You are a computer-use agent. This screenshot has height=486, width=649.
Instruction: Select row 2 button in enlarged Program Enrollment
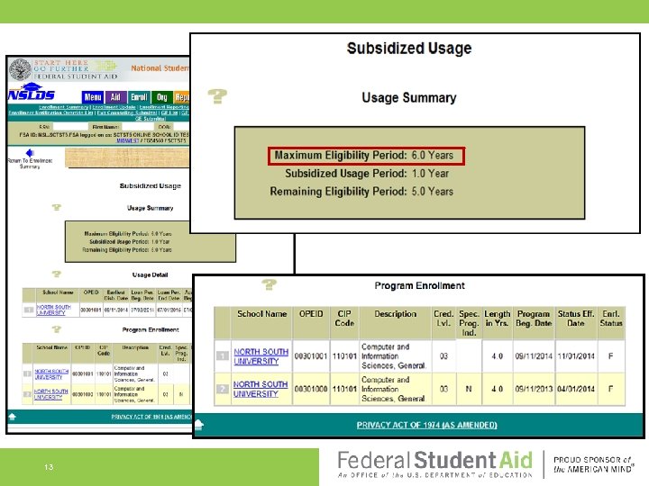(223, 389)
